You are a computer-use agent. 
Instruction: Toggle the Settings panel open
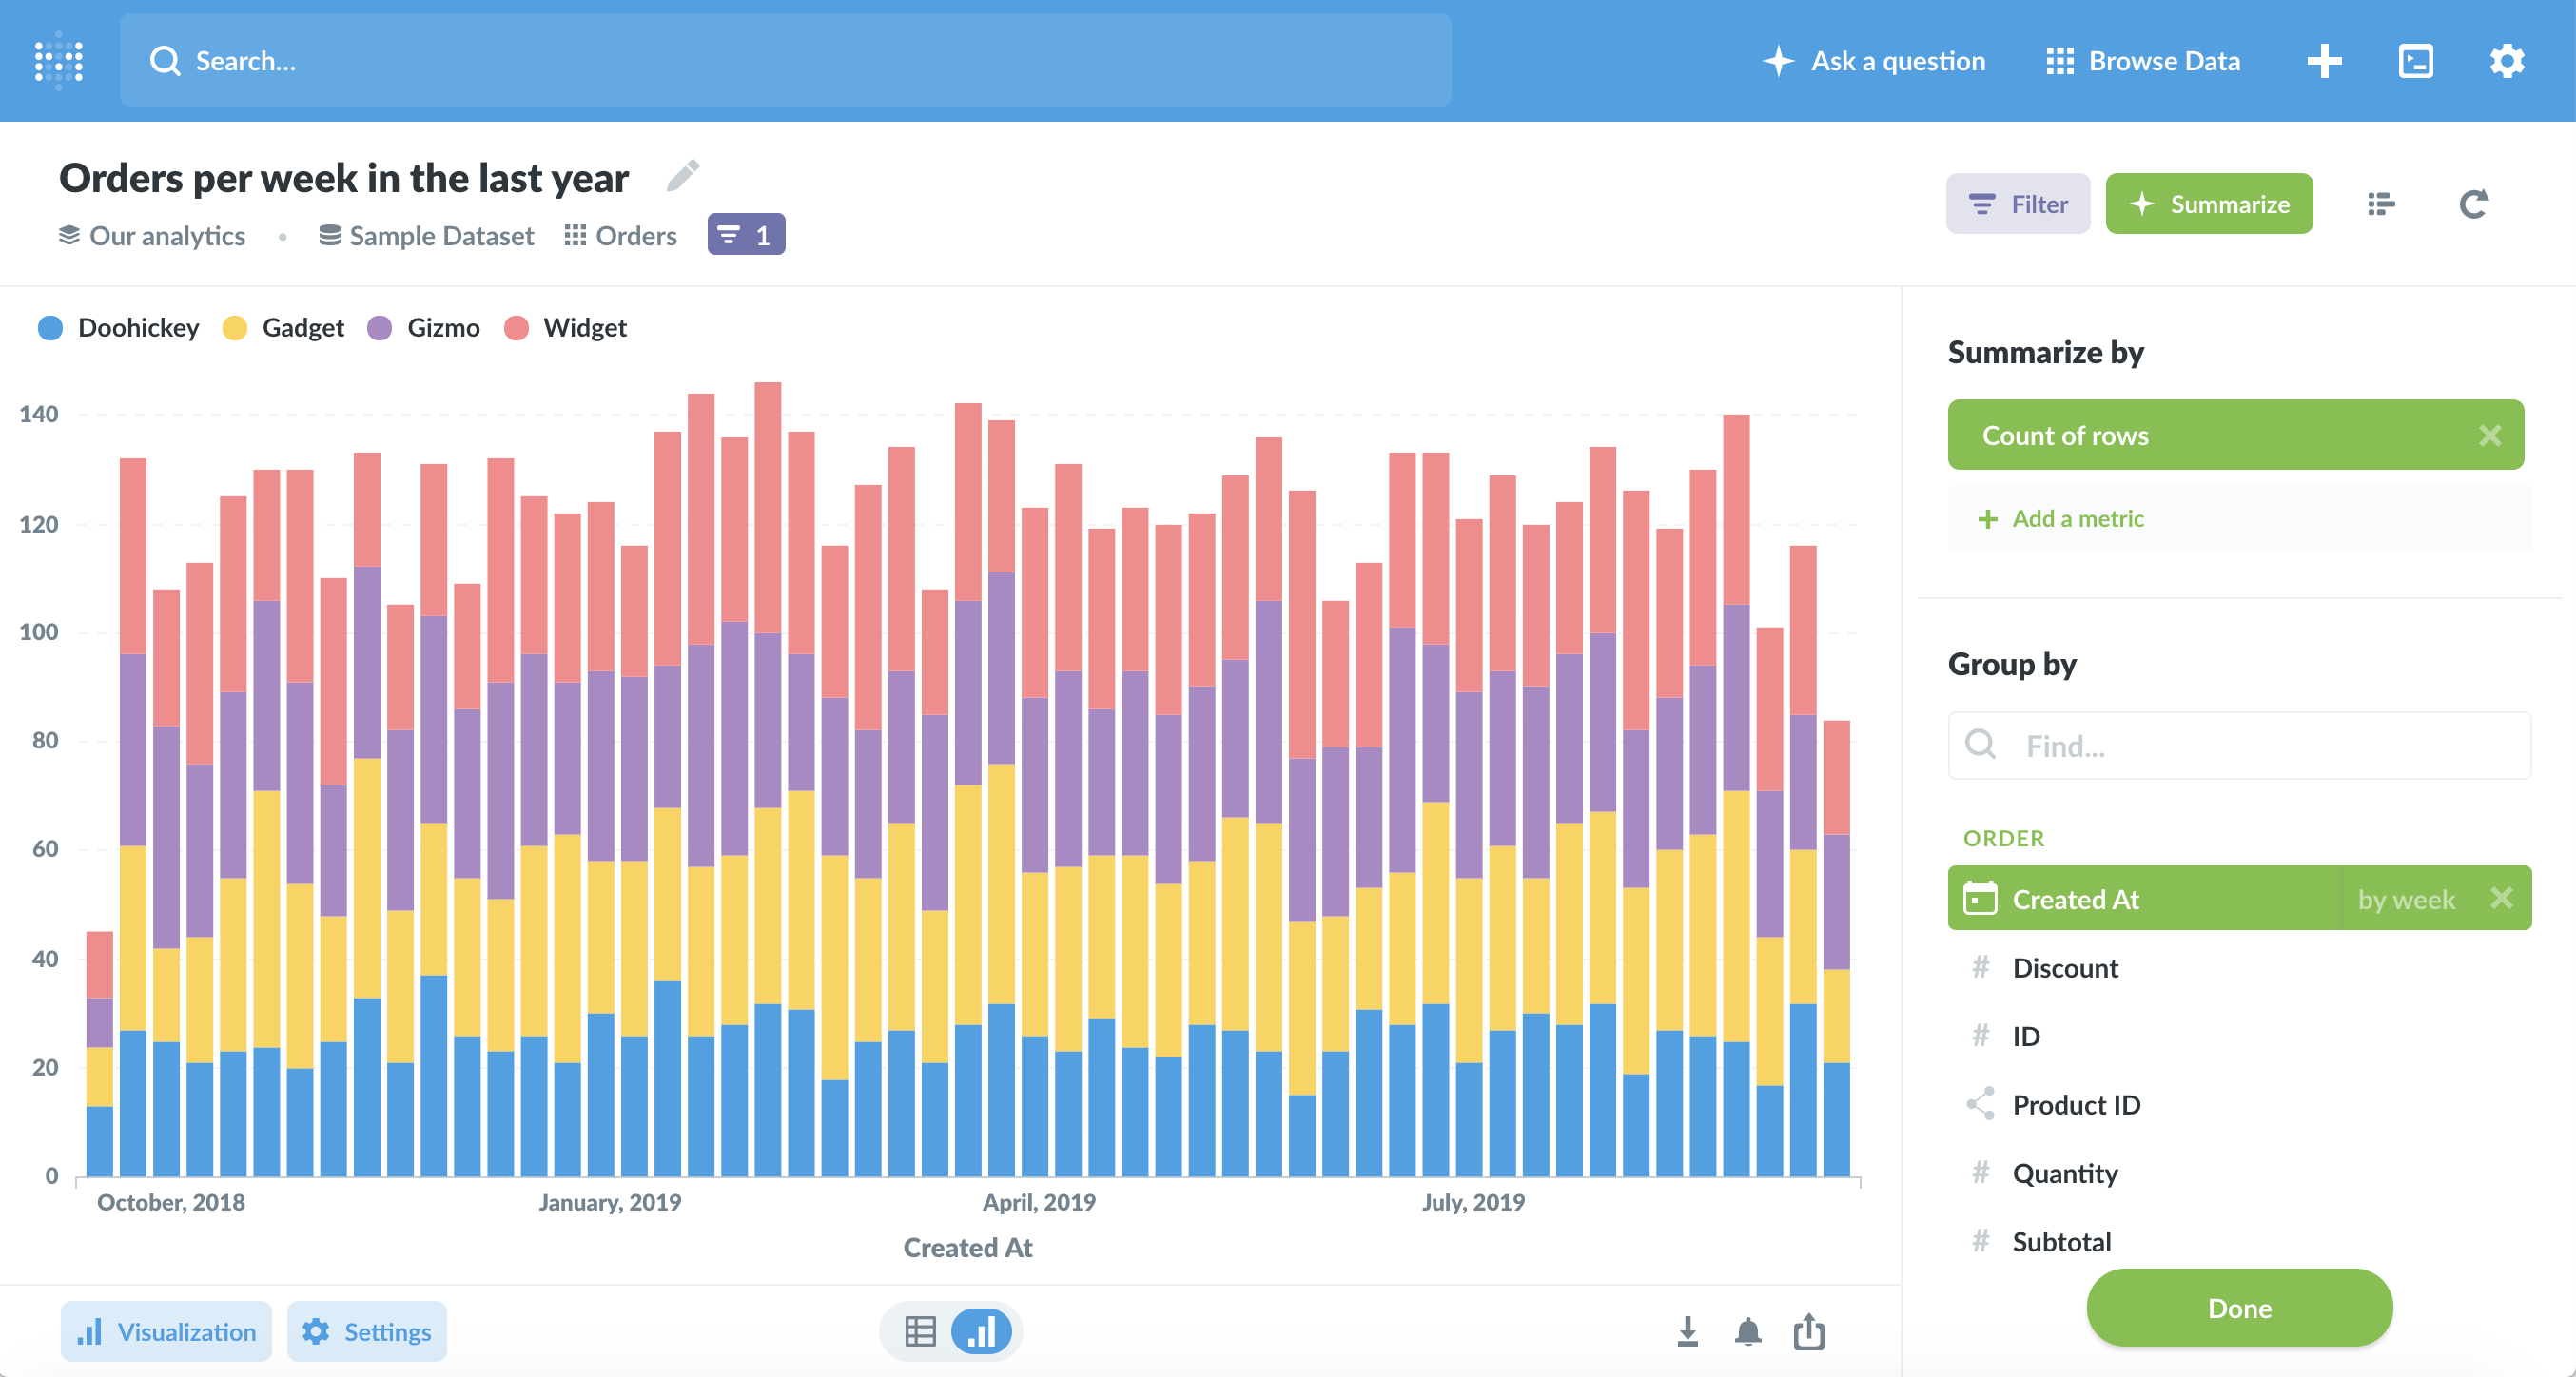(366, 1332)
